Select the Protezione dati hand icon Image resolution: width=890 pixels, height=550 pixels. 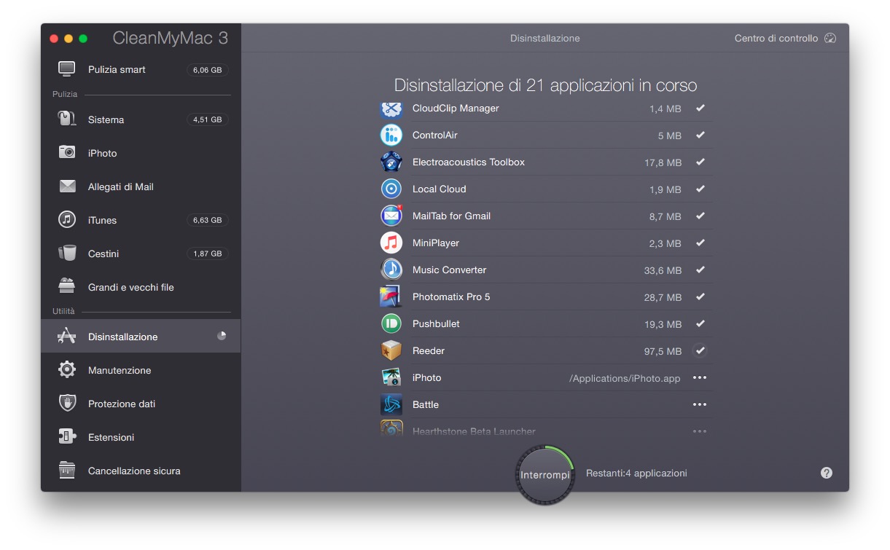pyautogui.click(x=67, y=403)
